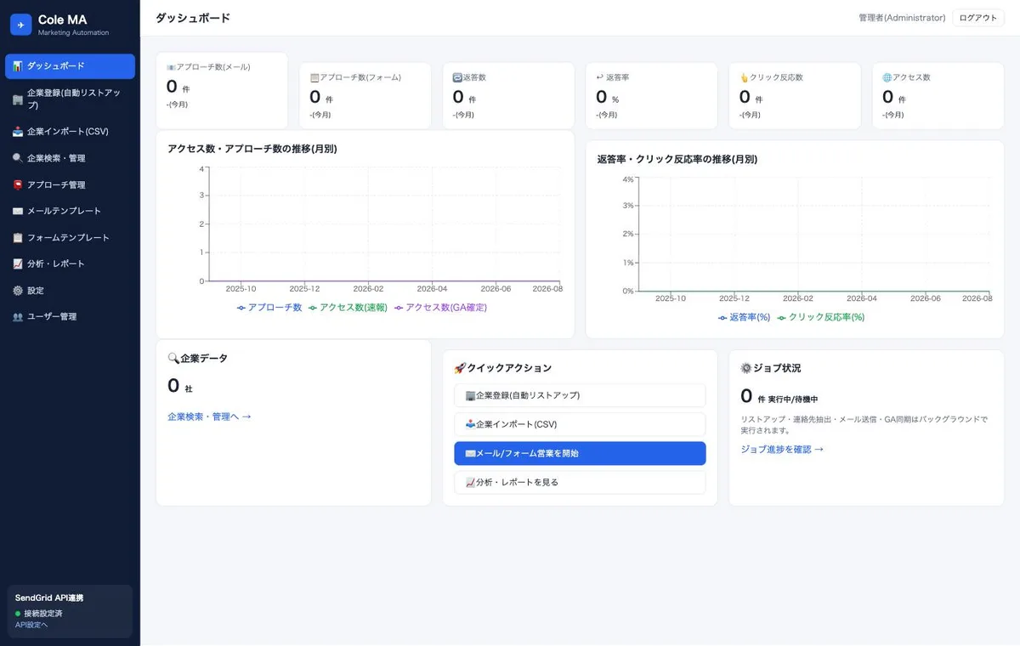
Task: Open フォームテンプレート in the sidebar
Action: pyautogui.click(x=70, y=238)
